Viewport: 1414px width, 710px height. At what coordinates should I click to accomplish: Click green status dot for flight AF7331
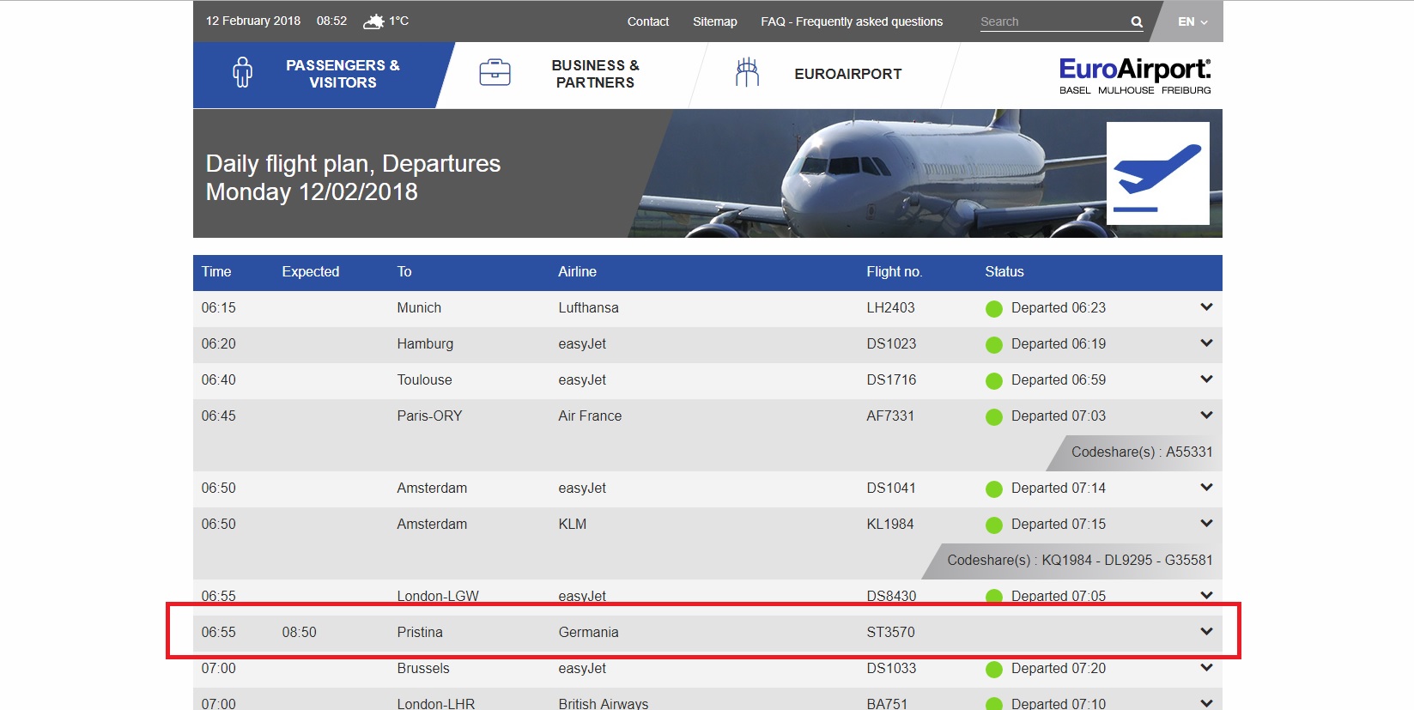(x=994, y=417)
